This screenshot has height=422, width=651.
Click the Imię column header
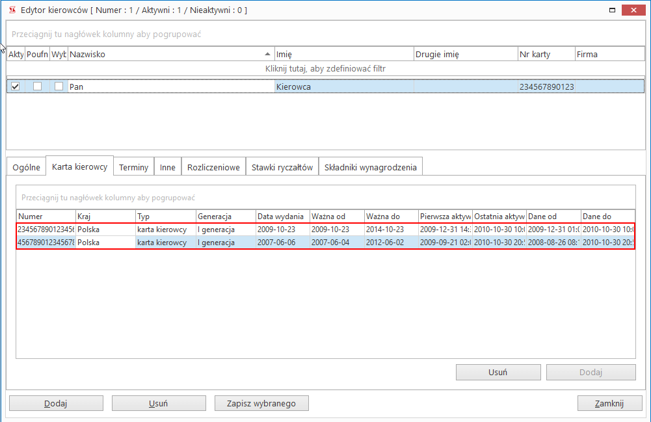[343, 54]
